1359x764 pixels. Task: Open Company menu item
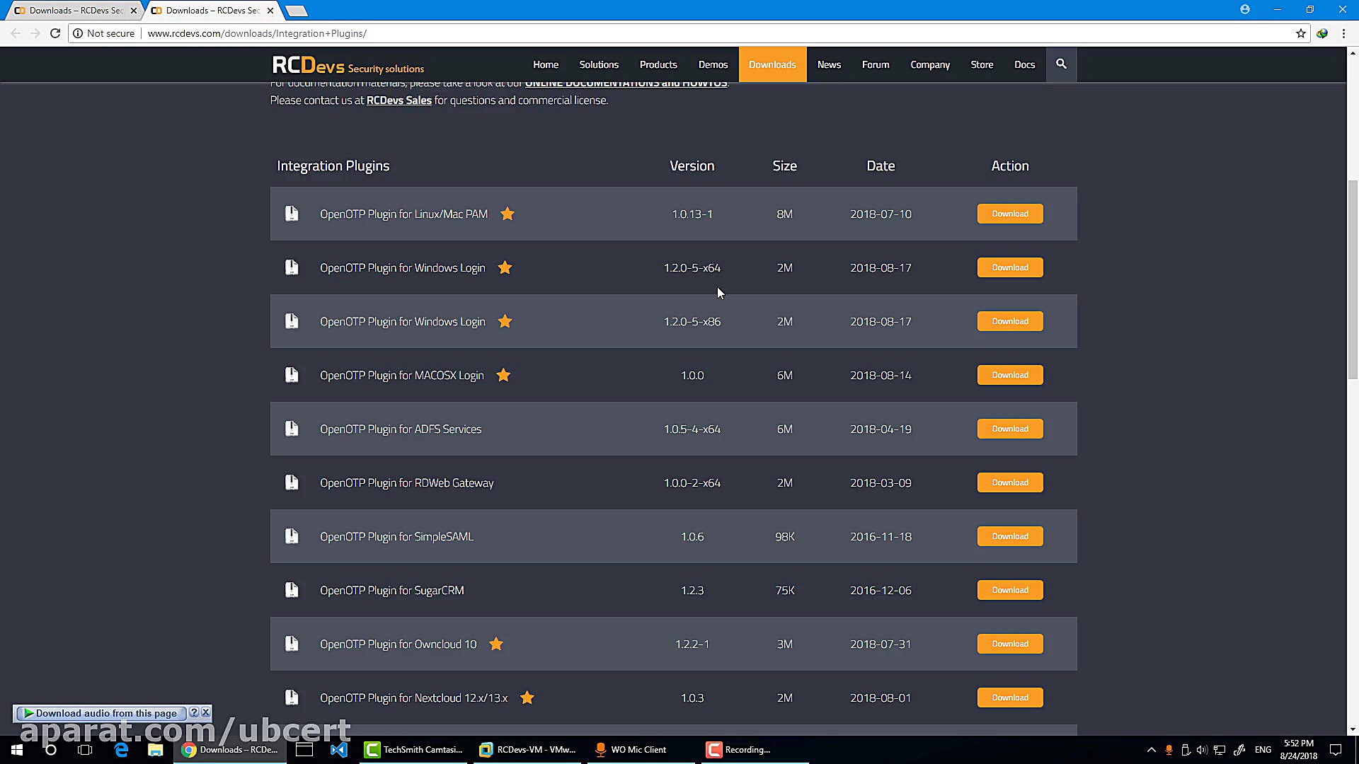point(930,64)
